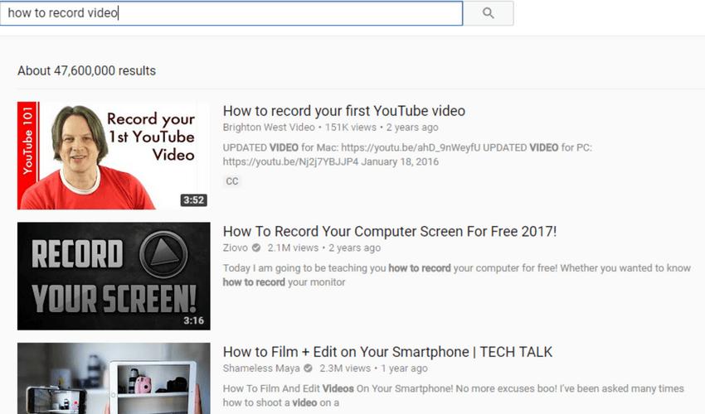Click the search magnifier button
Image resolution: width=705 pixels, height=414 pixels.
[x=489, y=13]
